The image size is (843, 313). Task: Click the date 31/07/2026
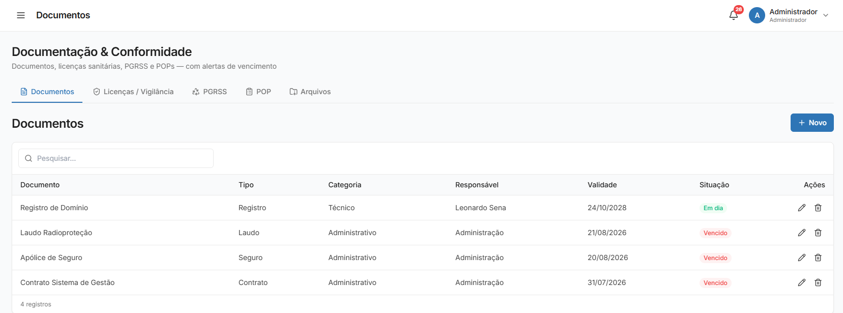(607, 282)
